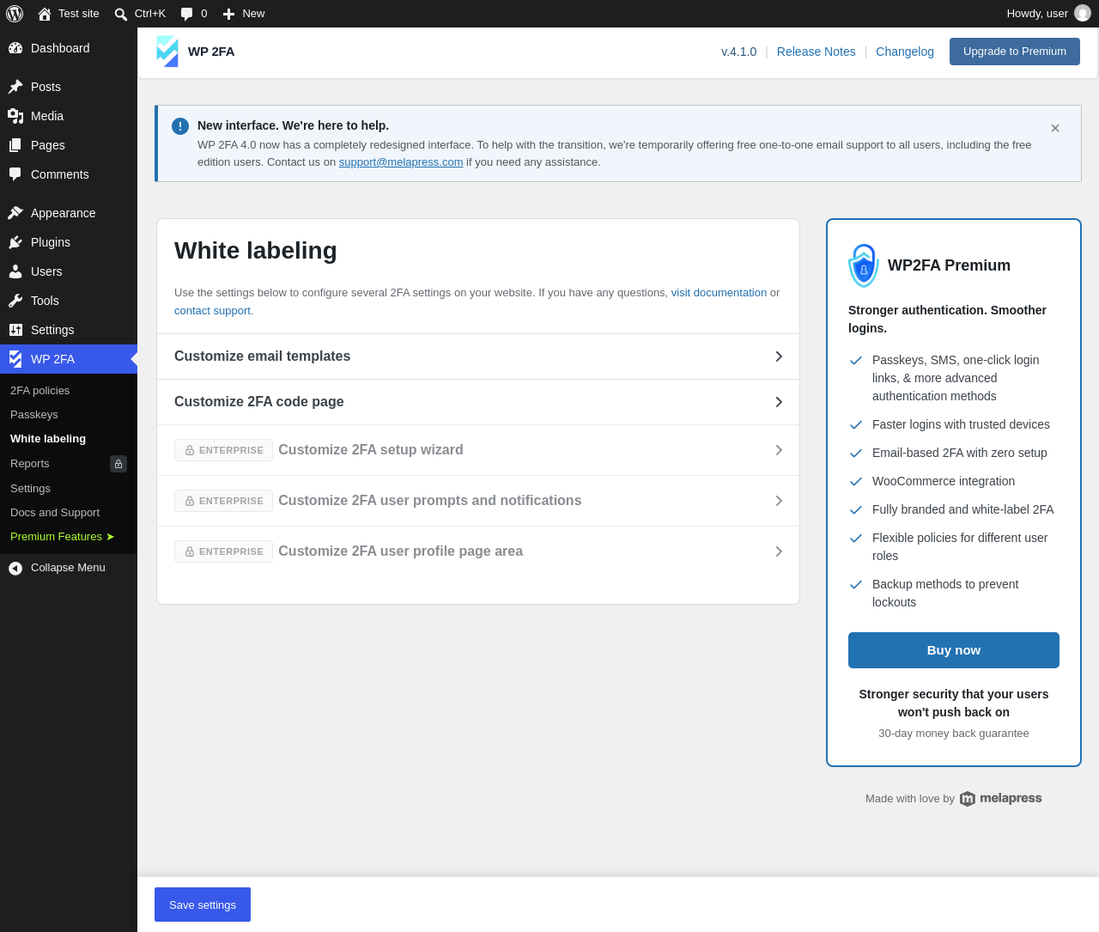This screenshot has height=932, width=1099.
Task: Click Email-based 2FA with zero setup text
Action: tap(960, 453)
